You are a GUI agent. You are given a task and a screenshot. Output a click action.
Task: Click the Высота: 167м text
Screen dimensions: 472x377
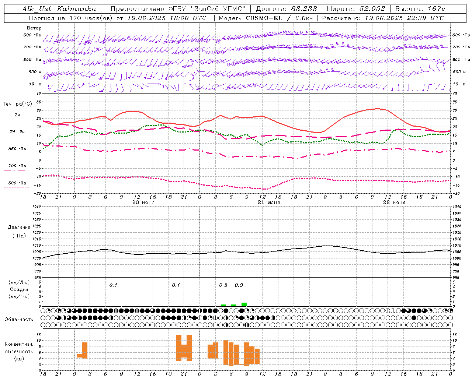[420, 9]
